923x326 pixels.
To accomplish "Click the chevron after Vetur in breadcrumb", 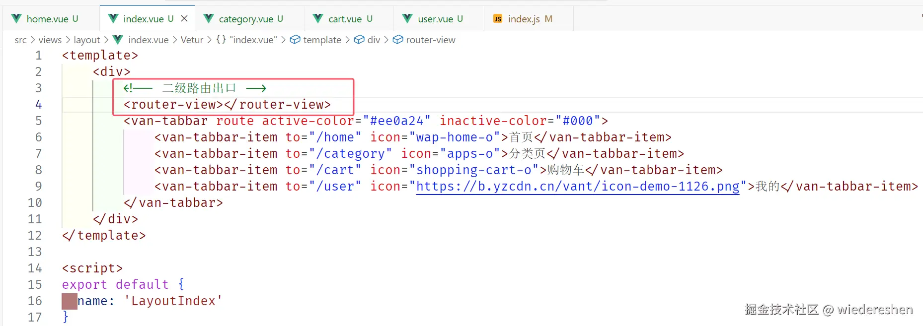I will click(210, 40).
